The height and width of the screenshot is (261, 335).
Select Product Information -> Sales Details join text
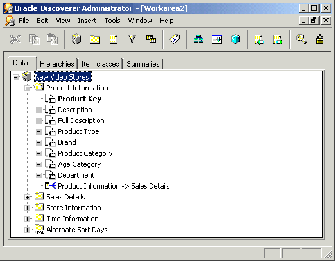(x=114, y=186)
